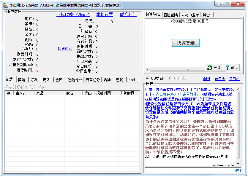Click the 能量药水 link
The height and width of the screenshot is (177, 248).
(65, 49)
